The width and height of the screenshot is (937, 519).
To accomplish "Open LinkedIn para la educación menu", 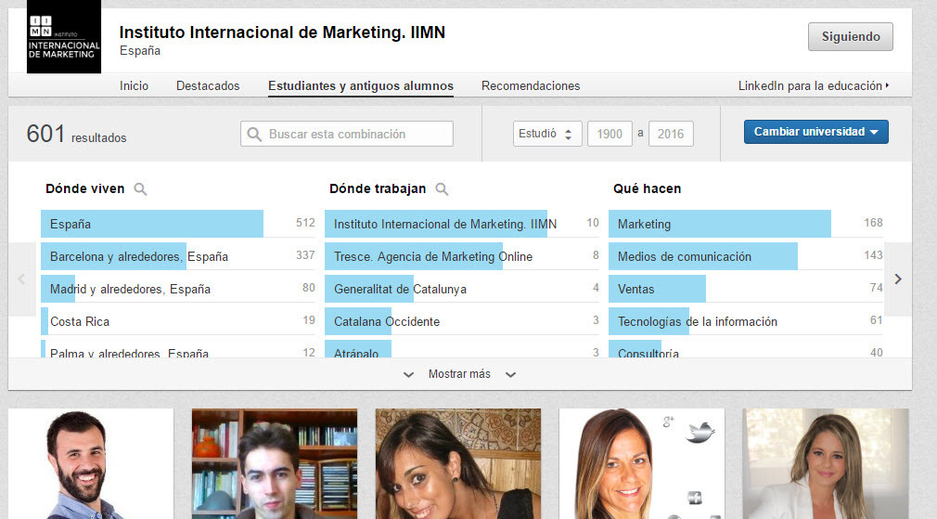I will pos(814,86).
